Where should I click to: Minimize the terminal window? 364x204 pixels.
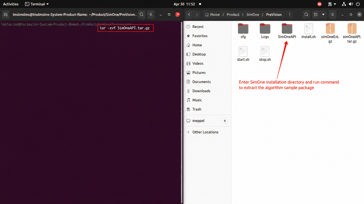click(x=161, y=14)
